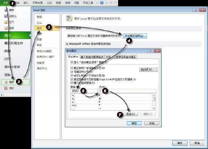Toggle 显示"自动更正选项"按钮 checkbox
The image size is (208, 149).
72,62
